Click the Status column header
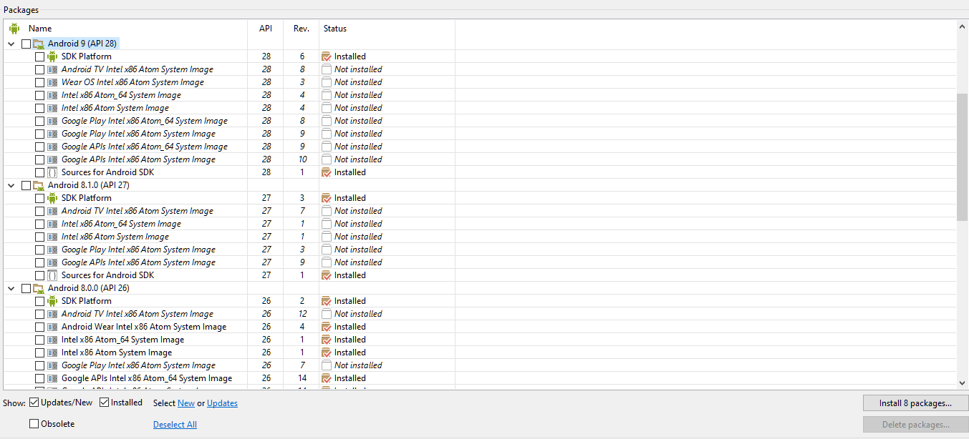The height and width of the screenshot is (439, 969). 335,29
